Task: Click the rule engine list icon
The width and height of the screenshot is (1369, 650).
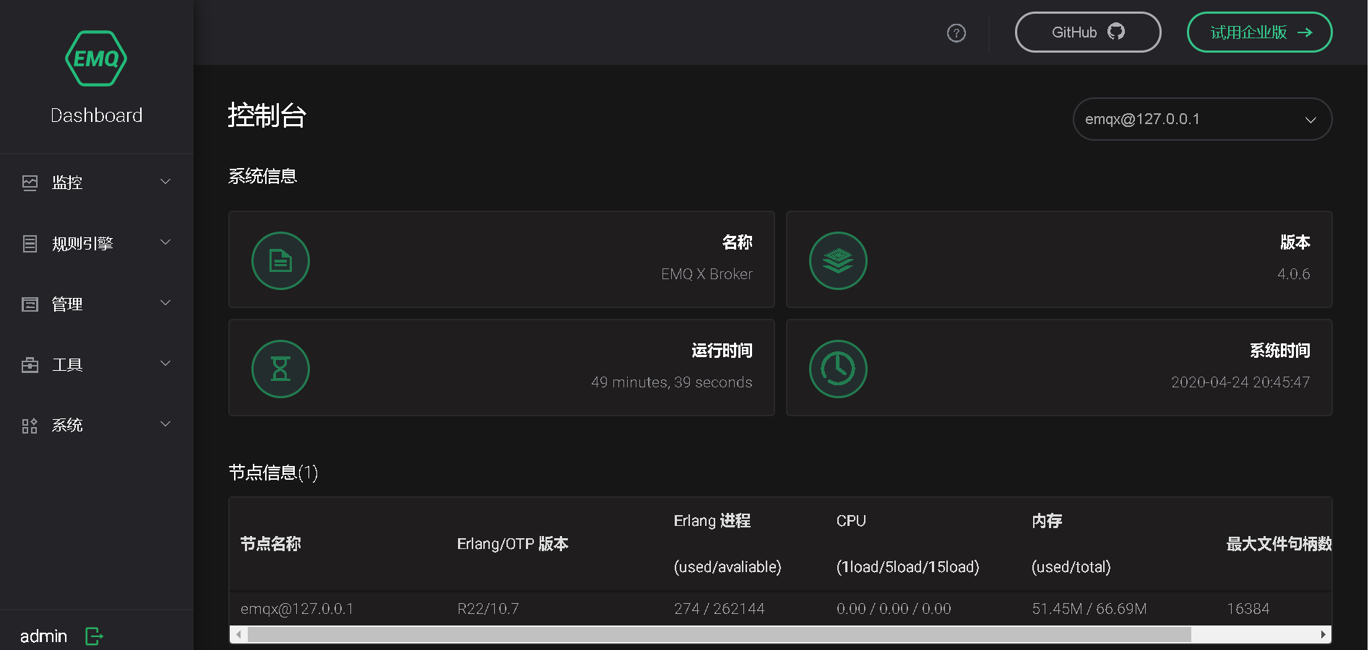Action: [30, 244]
